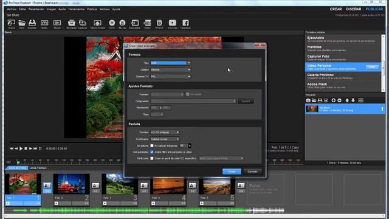This screenshot has height=219, width=389.
Task: Click the Blu-ray toolbar icon
Action: [122, 24]
